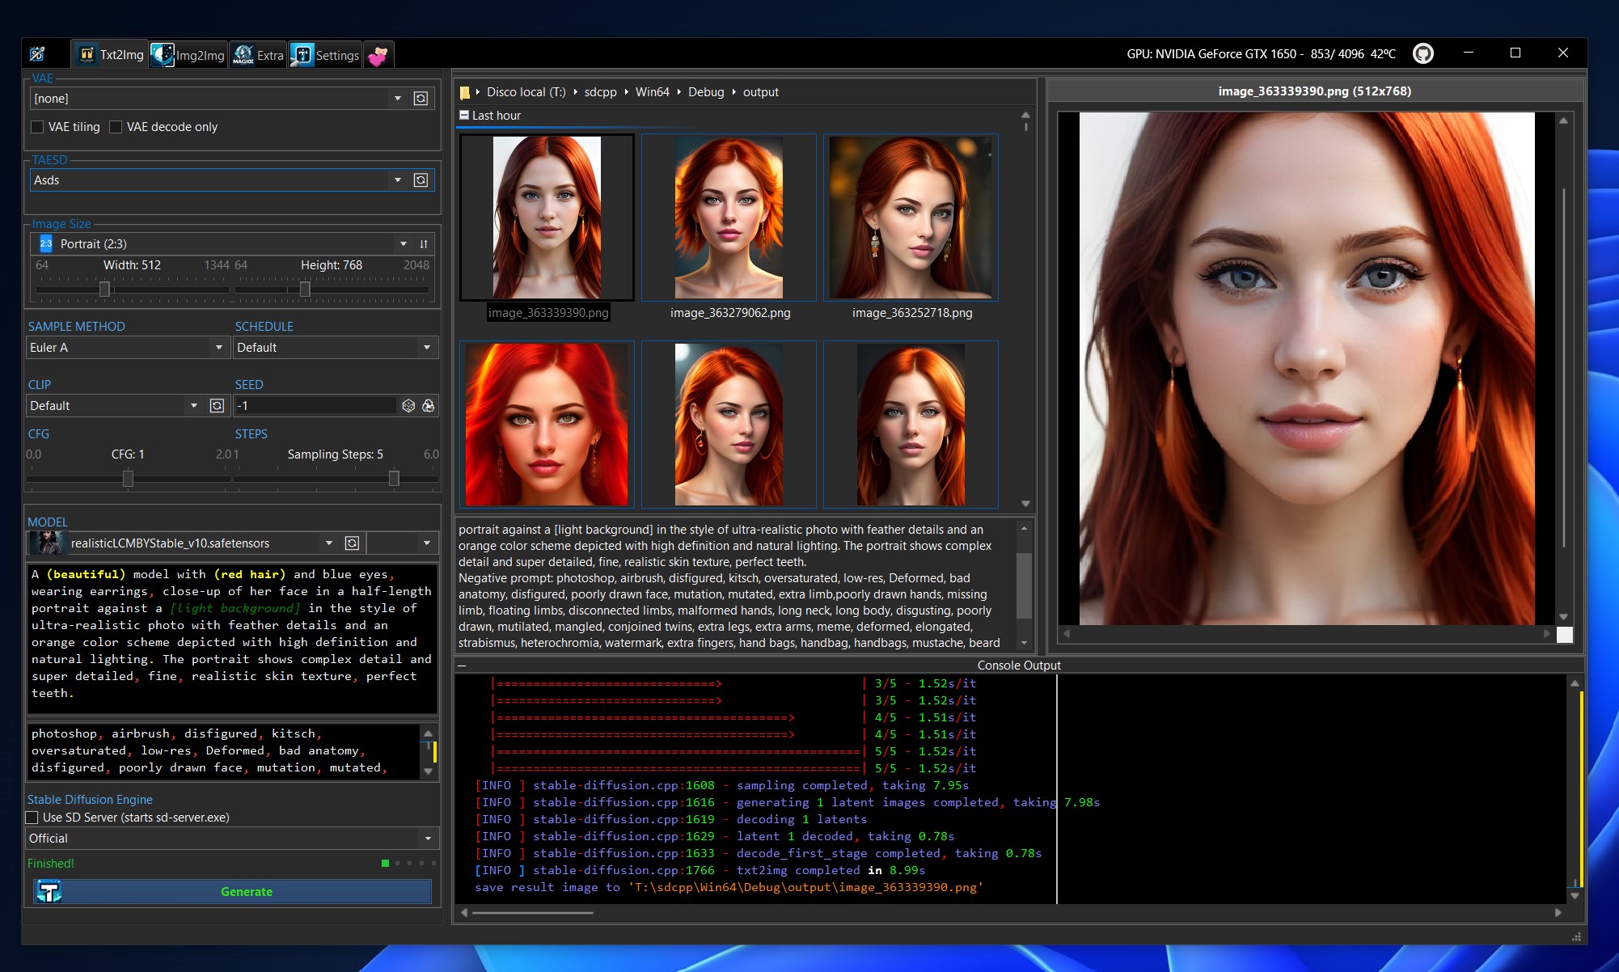This screenshot has width=1619, height=972.
Task: Click the model thumbnail icon beside model name
Action: point(49,543)
